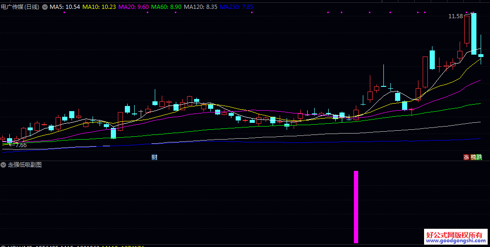Viewport: 490px width, 247px height.
Task: Select the yellow MA10: 10.23 label
Action: (x=99, y=7)
